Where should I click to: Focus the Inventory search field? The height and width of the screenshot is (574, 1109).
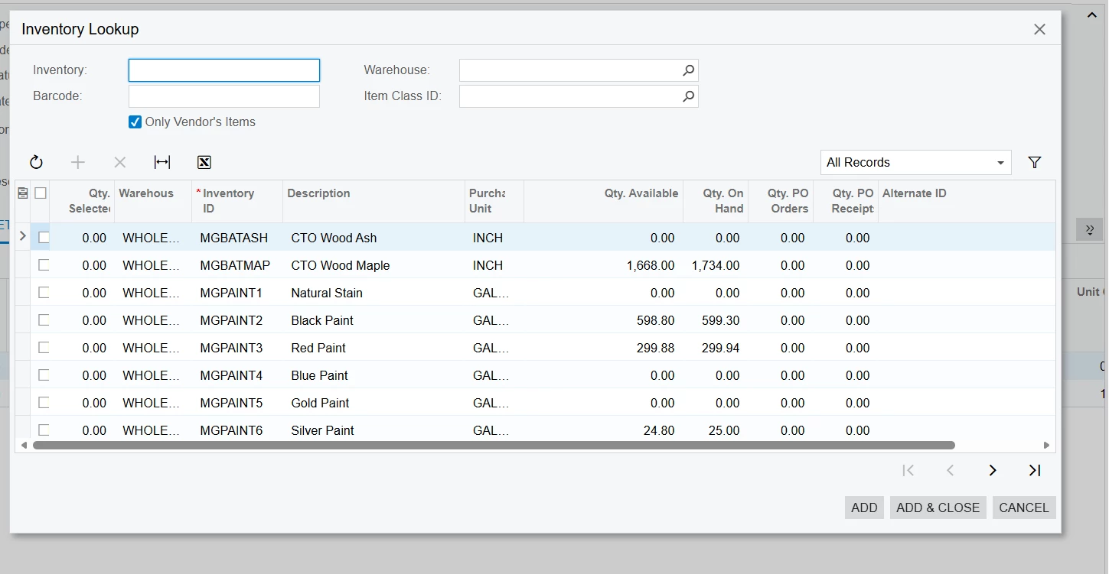tap(224, 70)
